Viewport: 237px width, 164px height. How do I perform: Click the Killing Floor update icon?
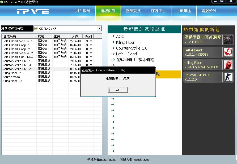click(228, 65)
